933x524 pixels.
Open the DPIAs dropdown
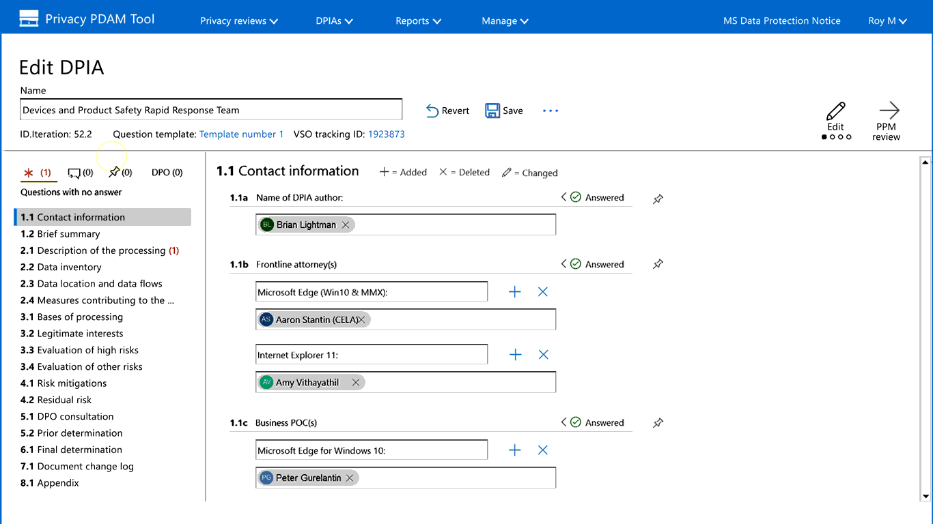tap(333, 20)
